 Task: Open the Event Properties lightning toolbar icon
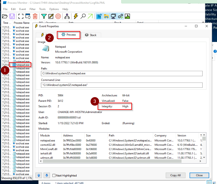pos(76,16)
